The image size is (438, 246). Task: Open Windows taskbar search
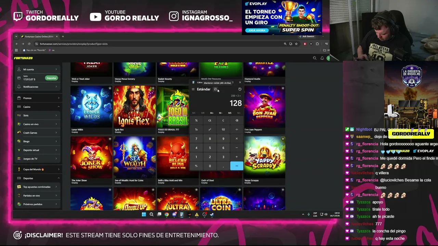[151, 215]
